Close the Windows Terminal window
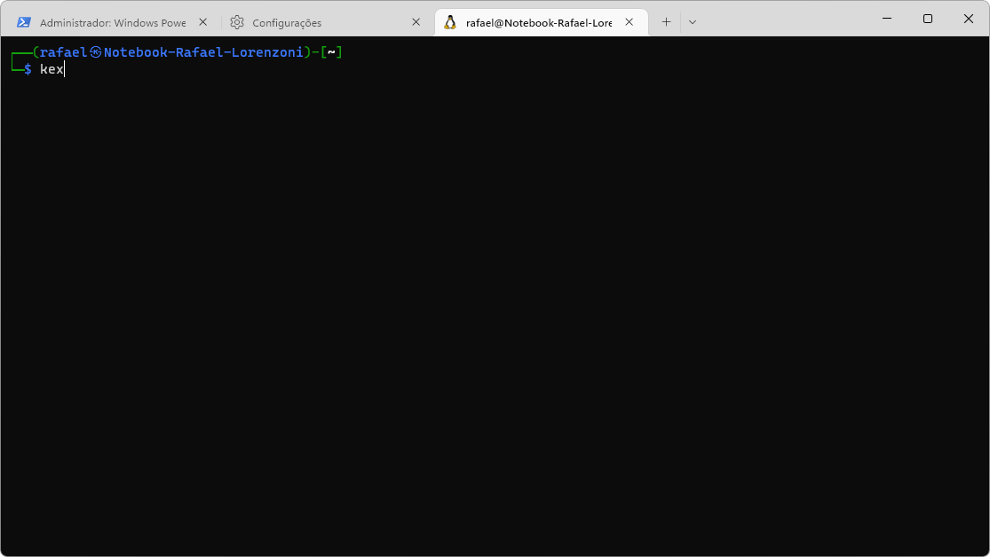The width and height of the screenshot is (990, 557). coord(969,19)
